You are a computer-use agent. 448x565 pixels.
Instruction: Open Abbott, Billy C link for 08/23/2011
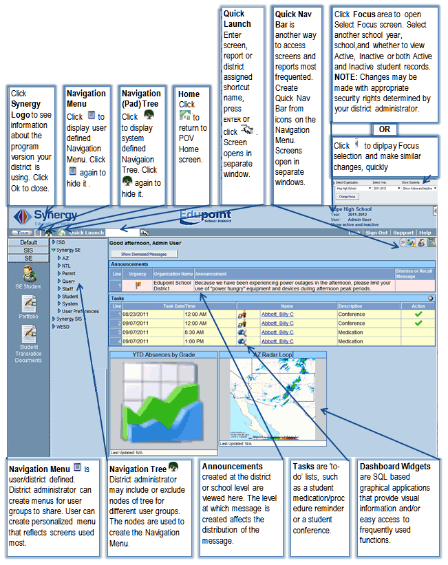277,315
